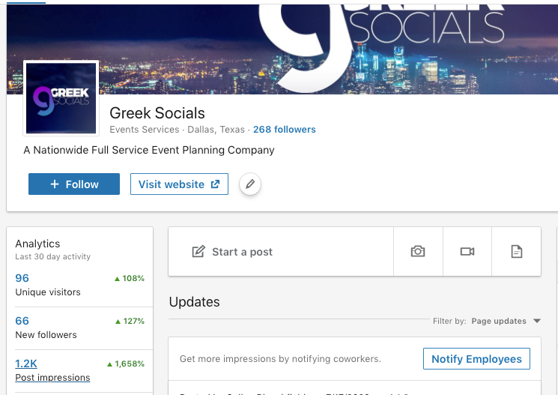The width and height of the screenshot is (558, 395).
Task: Click the 127% followers growth indicator
Action: click(130, 322)
